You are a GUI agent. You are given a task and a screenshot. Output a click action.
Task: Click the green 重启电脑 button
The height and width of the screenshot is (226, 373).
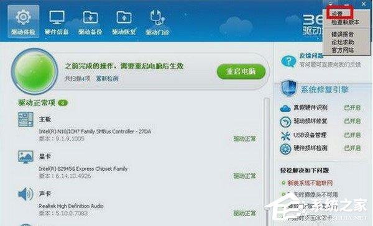pos(241,71)
